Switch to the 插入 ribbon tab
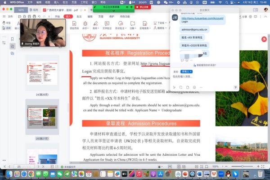 (x=68, y=16)
